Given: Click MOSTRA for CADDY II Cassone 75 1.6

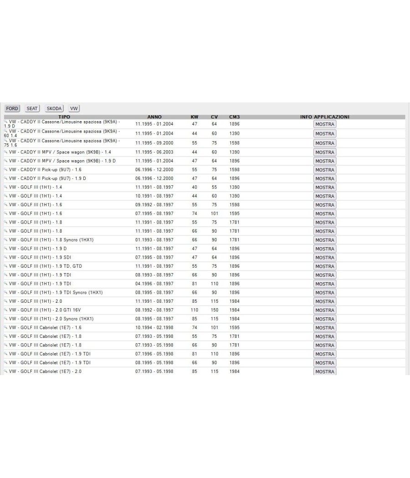Looking at the screenshot, I should [x=325, y=143].
